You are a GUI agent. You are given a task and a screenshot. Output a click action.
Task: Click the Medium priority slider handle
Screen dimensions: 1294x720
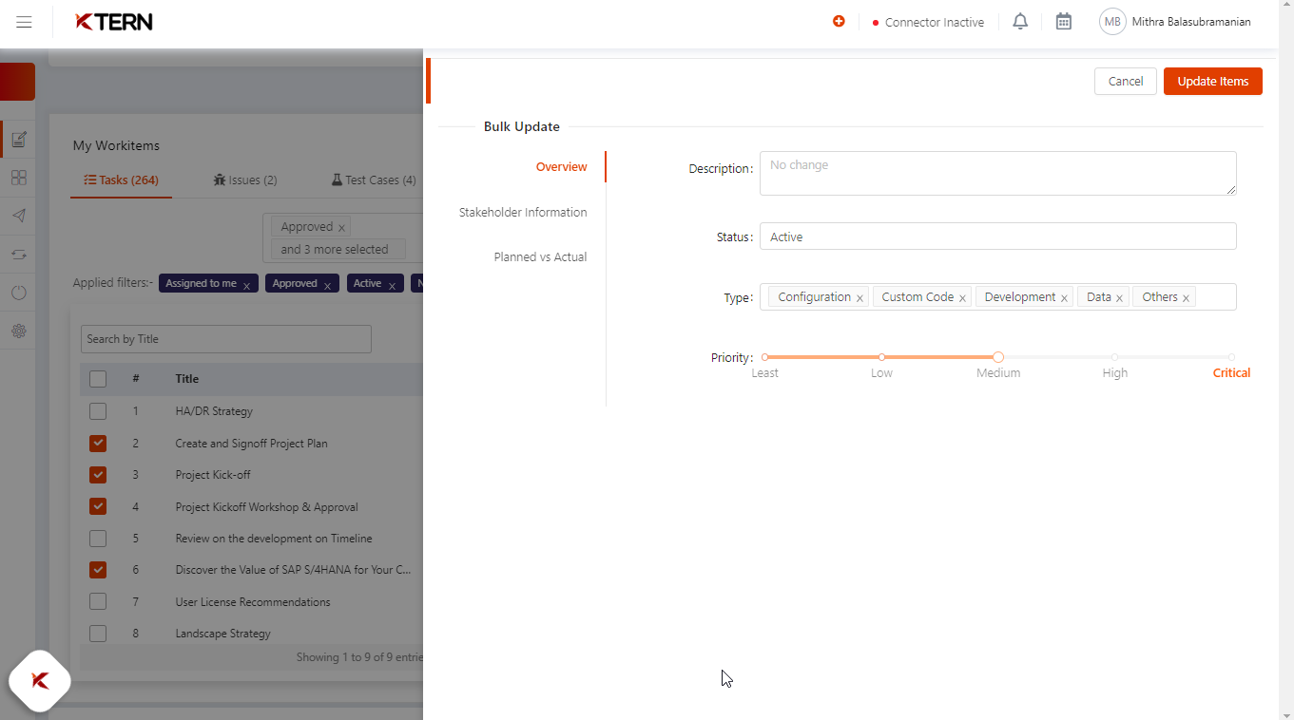coord(998,357)
